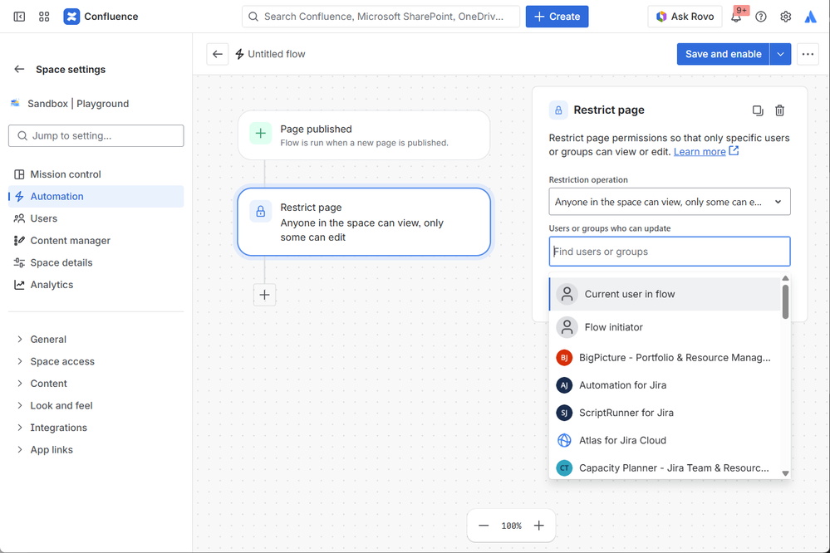
Task: Delete the Restrict page step trash icon
Action: pos(779,110)
